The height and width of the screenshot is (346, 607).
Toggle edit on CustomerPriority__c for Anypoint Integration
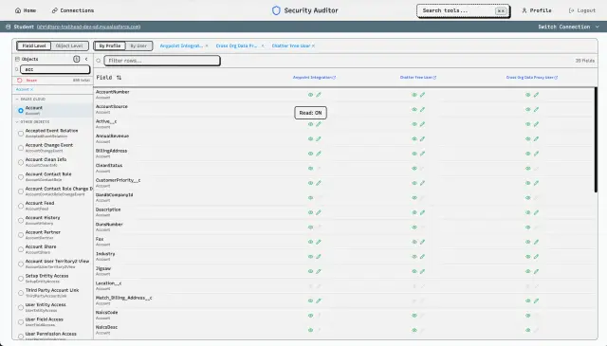point(319,183)
